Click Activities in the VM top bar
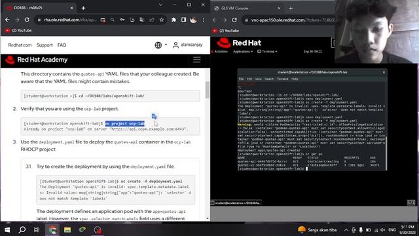 221,51
